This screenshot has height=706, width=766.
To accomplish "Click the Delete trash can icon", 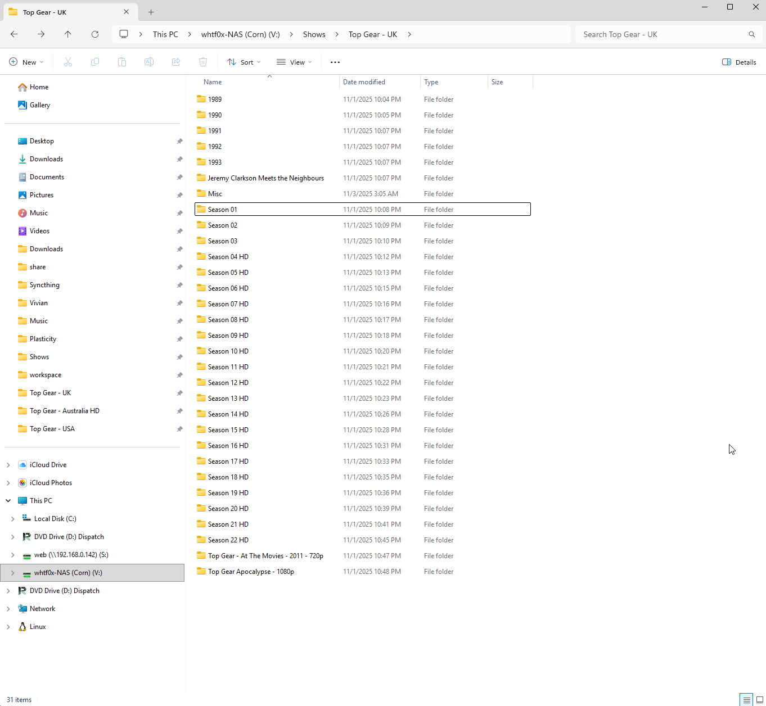I will (x=203, y=62).
